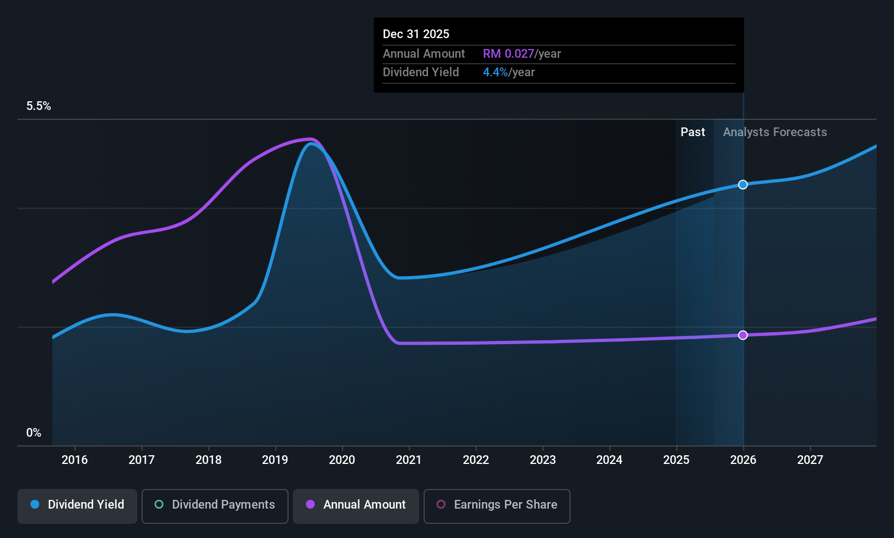
Task: Click the 2016 x-axis label
Action: (x=75, y=460)
